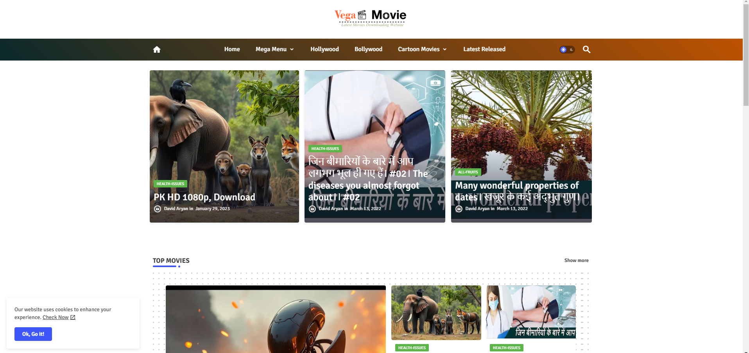Click the TOP MOVIES section heading
The width and height of the screenshot is (749, 353).
tap(171, 260)
